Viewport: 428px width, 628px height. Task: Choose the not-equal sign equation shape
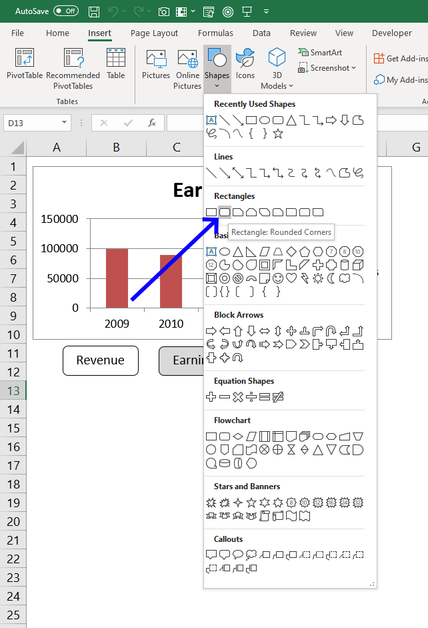(x=278, y=397)
